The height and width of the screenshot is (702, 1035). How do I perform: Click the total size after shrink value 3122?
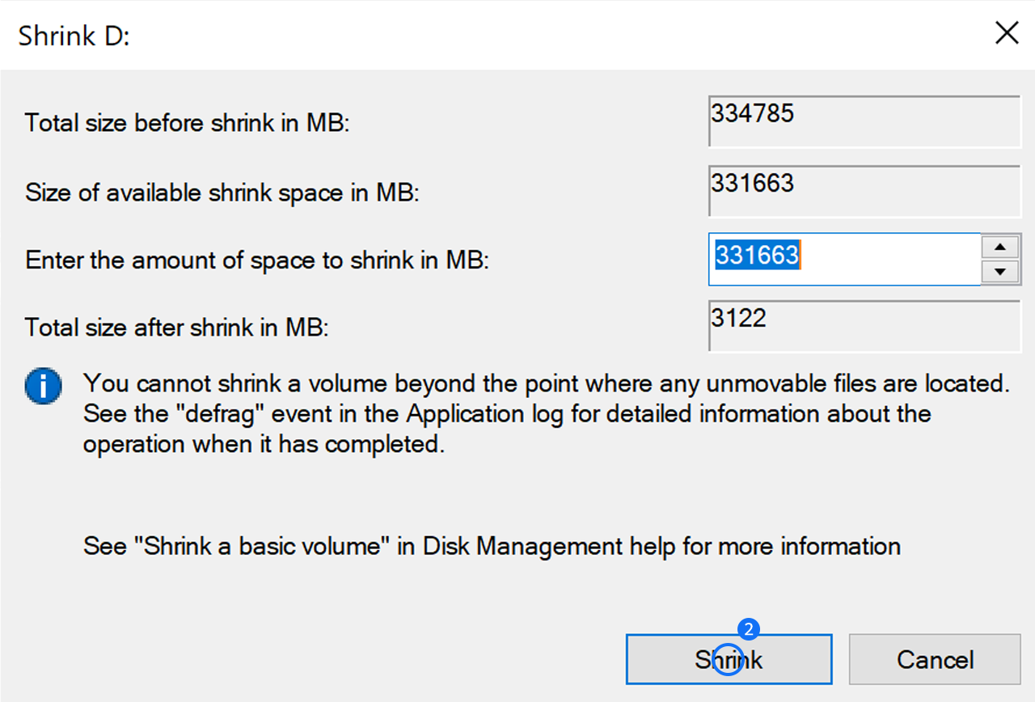864,326
